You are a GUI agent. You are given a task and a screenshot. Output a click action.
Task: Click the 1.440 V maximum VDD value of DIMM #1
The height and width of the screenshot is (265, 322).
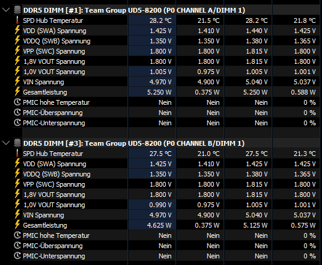(x=257, y=31)
